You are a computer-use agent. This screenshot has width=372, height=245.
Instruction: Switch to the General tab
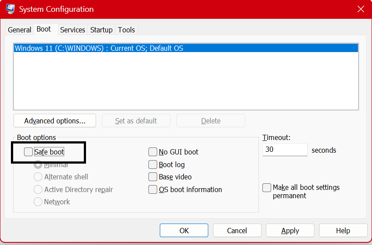pyautogui.click(x=20, y=30)
